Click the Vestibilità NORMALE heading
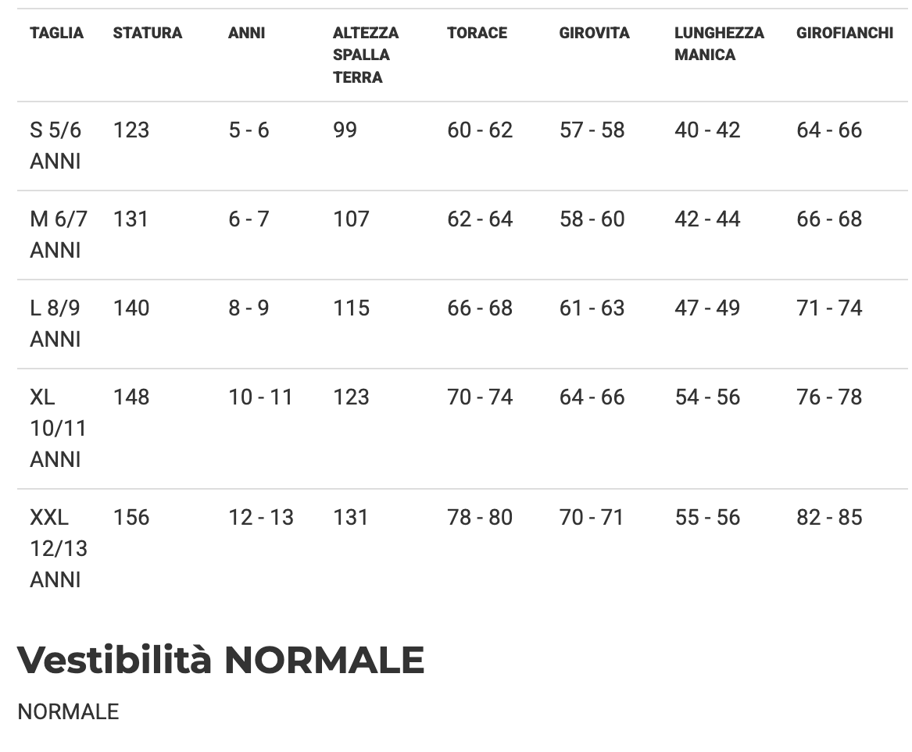The width and height of the screenshot is (912, 752). (x=220, y=659)
